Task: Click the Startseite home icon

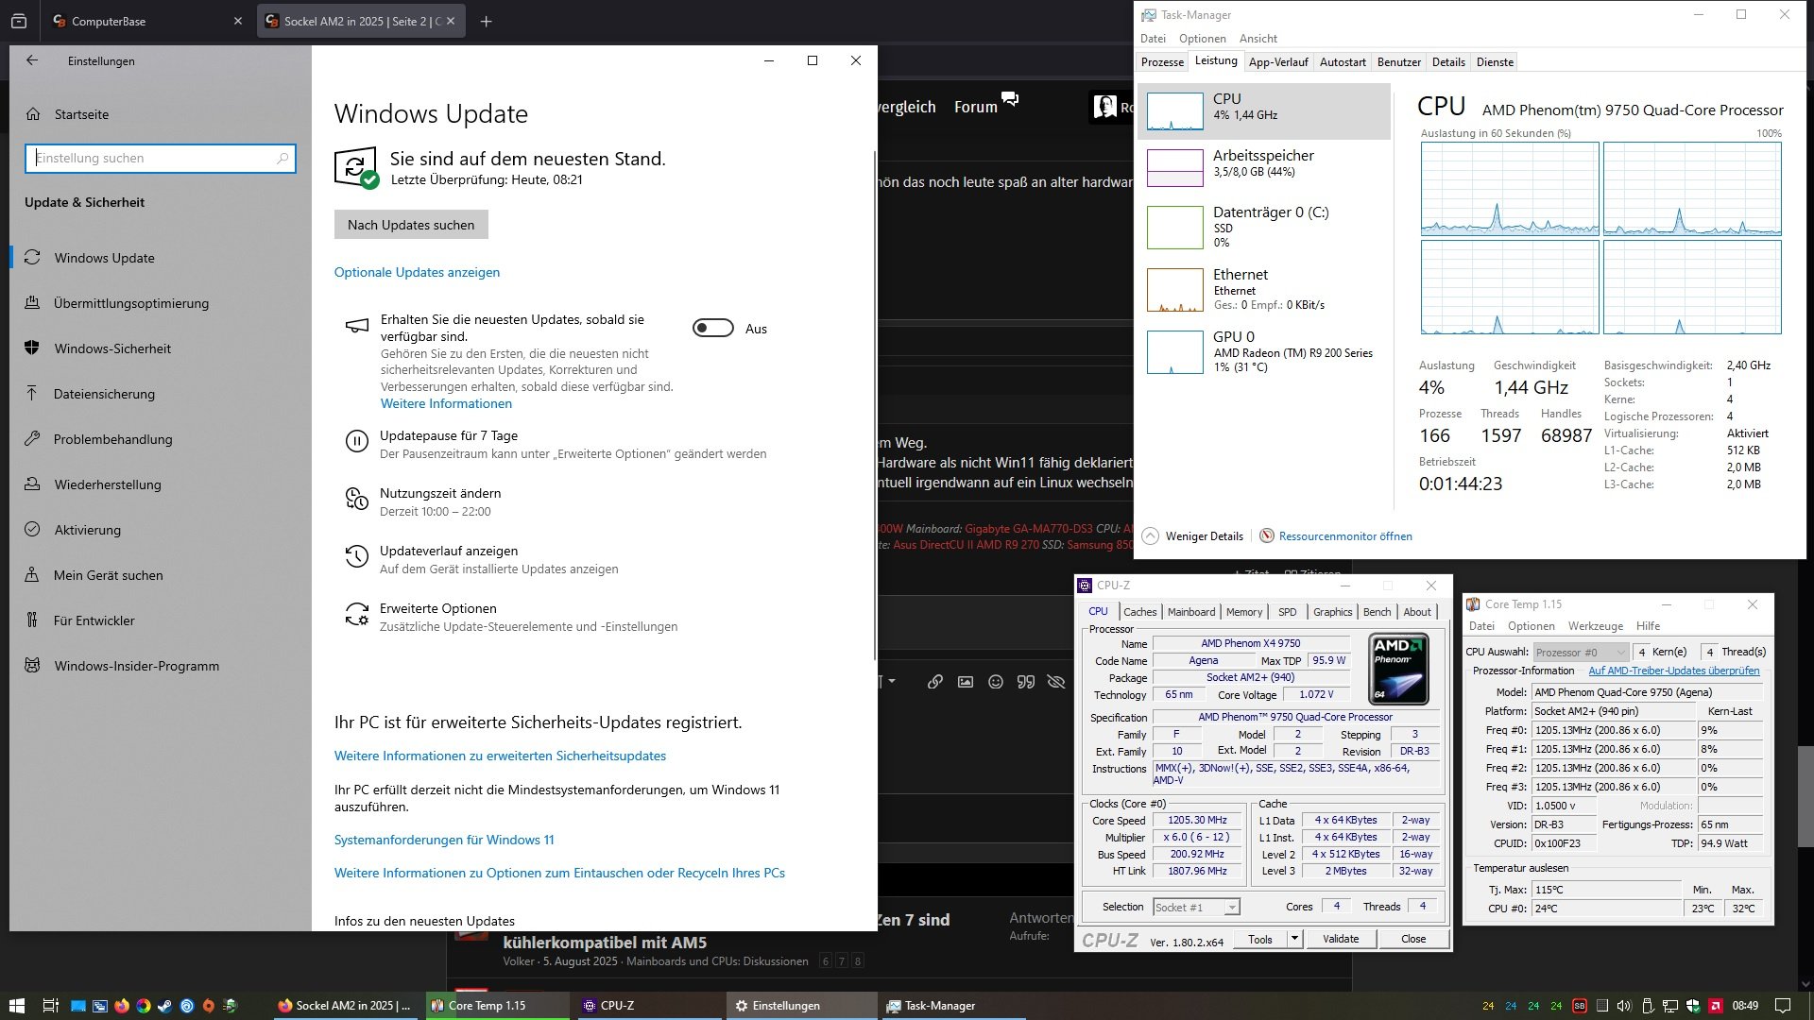Action: (x=33, y=114)
